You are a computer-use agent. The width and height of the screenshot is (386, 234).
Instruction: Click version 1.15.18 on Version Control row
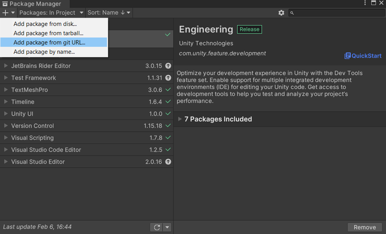(x=153, y=126)
